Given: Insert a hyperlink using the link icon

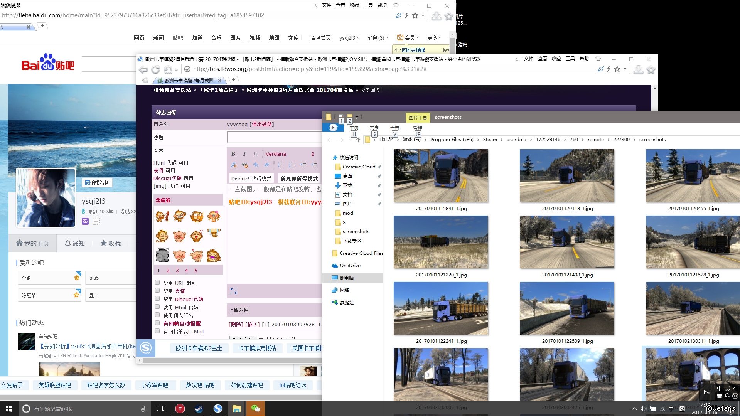Looking at the screenshot, I should pos(244,165).
